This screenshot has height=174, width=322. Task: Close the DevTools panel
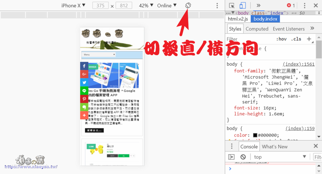coord(316,6)
